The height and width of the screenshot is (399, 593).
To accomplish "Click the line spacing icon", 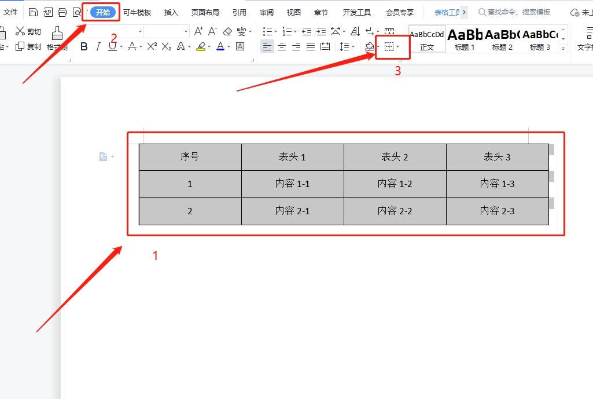I will point(344,46).
